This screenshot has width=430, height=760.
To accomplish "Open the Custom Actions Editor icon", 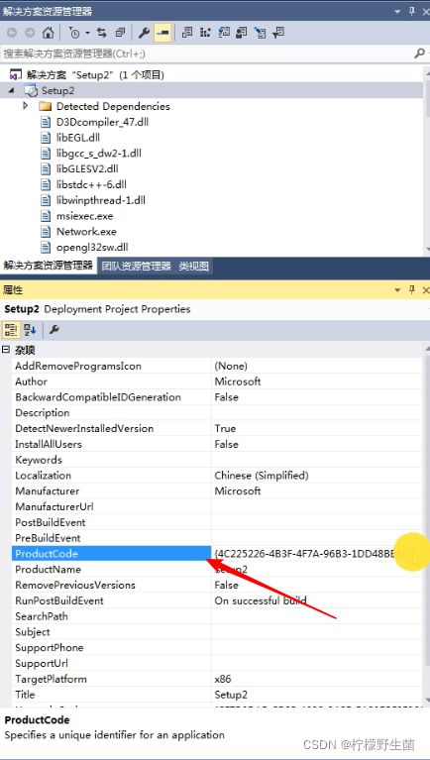I will (260, 33).
